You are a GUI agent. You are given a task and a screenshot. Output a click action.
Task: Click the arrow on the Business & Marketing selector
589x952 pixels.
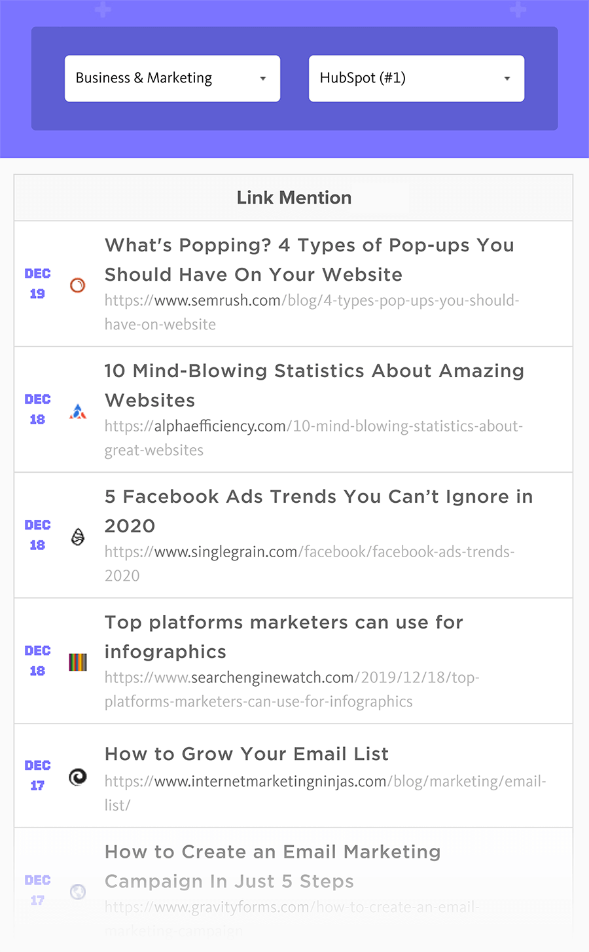click(x=263, y=79)
